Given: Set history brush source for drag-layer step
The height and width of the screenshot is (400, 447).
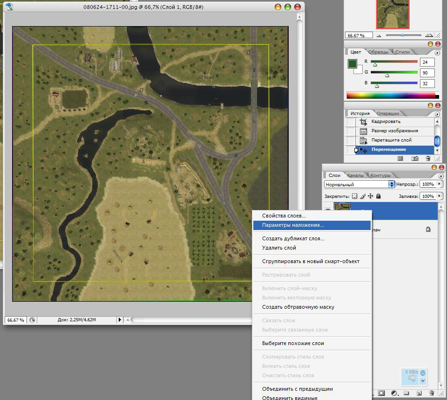Looking at the screenshot, I should point(350,140).
